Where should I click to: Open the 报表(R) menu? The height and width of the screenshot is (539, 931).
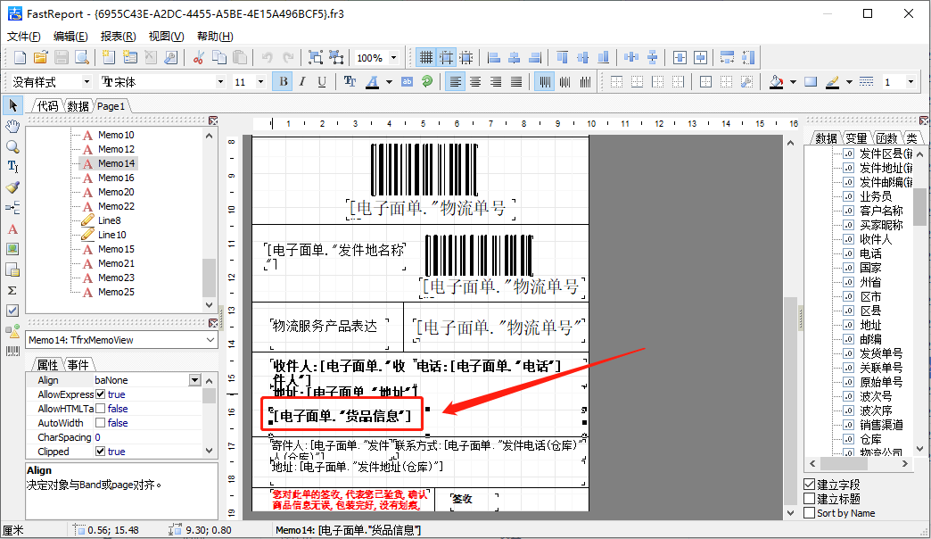(x=118, y=37)
